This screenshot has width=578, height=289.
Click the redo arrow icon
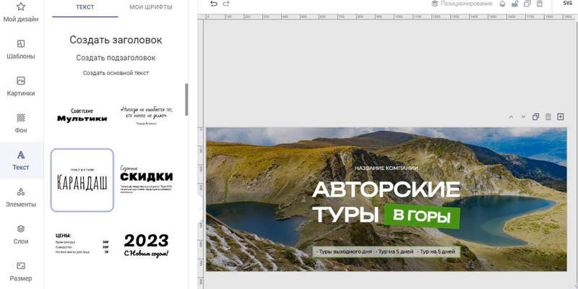226,4
